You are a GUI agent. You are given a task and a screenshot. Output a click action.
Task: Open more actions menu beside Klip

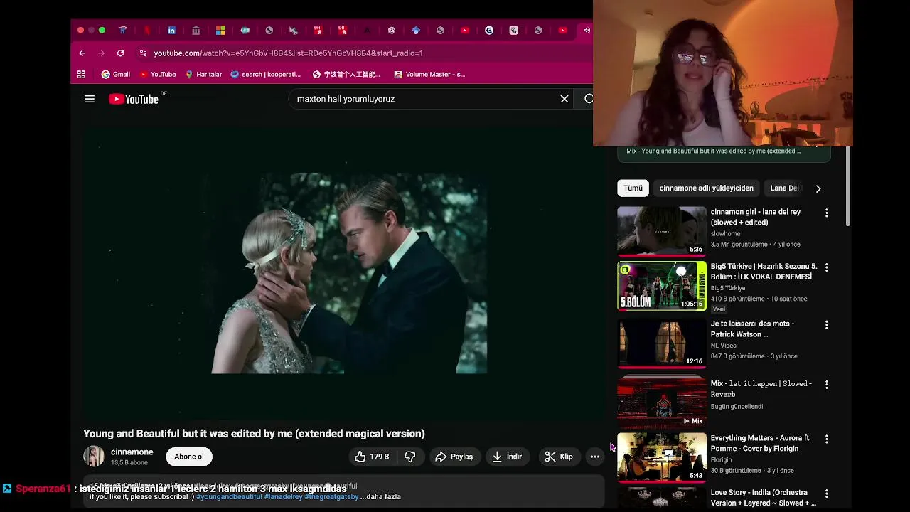tap(595, 457)
